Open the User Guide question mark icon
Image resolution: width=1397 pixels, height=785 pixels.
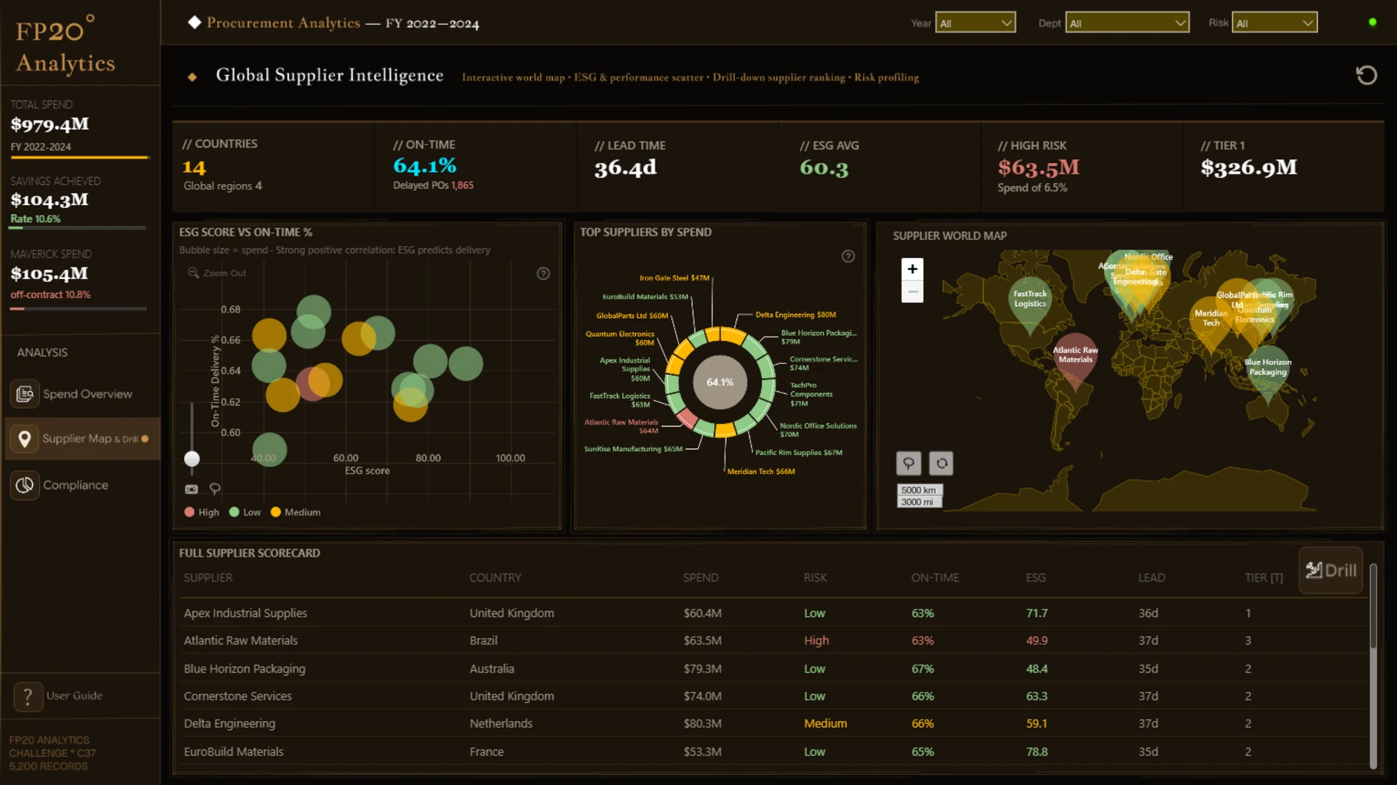(28, 696)
